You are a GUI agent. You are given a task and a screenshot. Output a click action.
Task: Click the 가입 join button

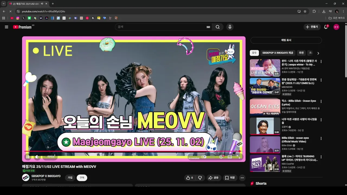point(70,178)
